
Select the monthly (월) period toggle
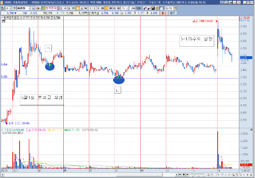pyautogui.click(x=69, y=8)
